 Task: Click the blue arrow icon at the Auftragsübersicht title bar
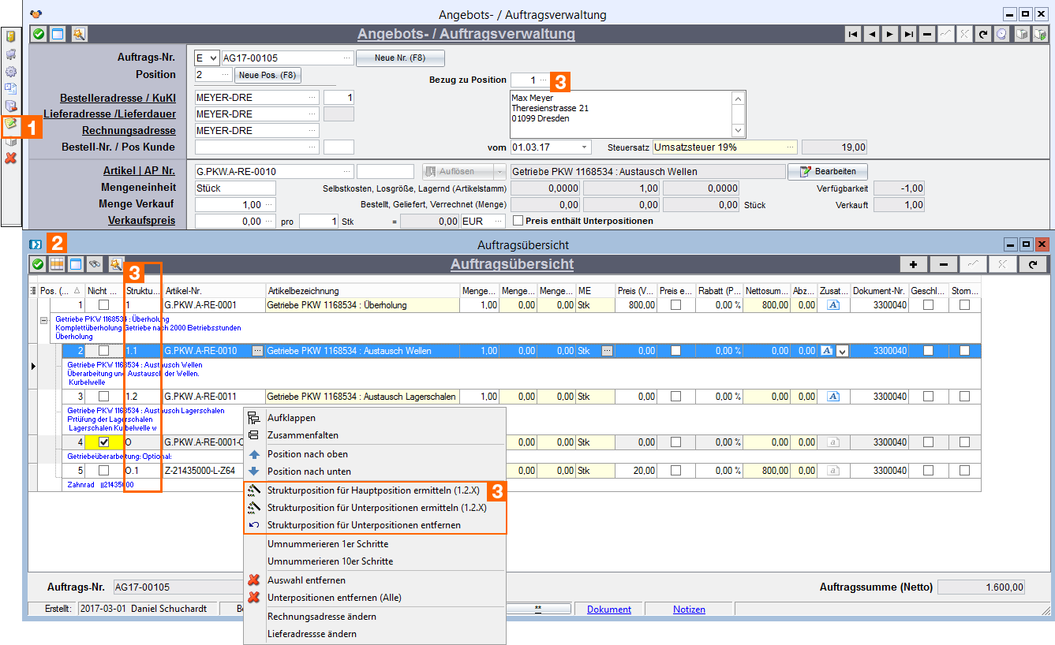tap(35, 245)
